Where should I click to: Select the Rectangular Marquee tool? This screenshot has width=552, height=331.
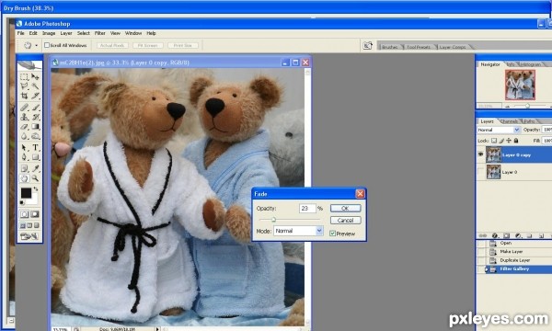click(x=24, y=76)
